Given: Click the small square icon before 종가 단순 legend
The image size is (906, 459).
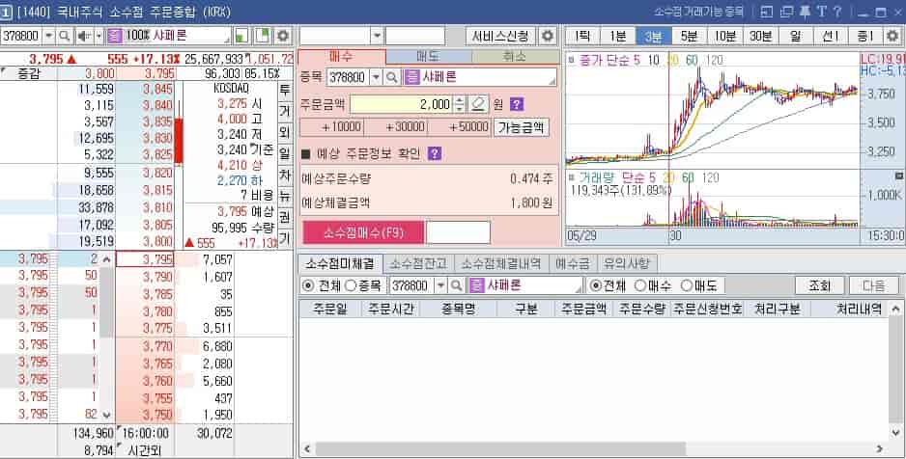Looking at the screenshot, I should pos(572,60).
